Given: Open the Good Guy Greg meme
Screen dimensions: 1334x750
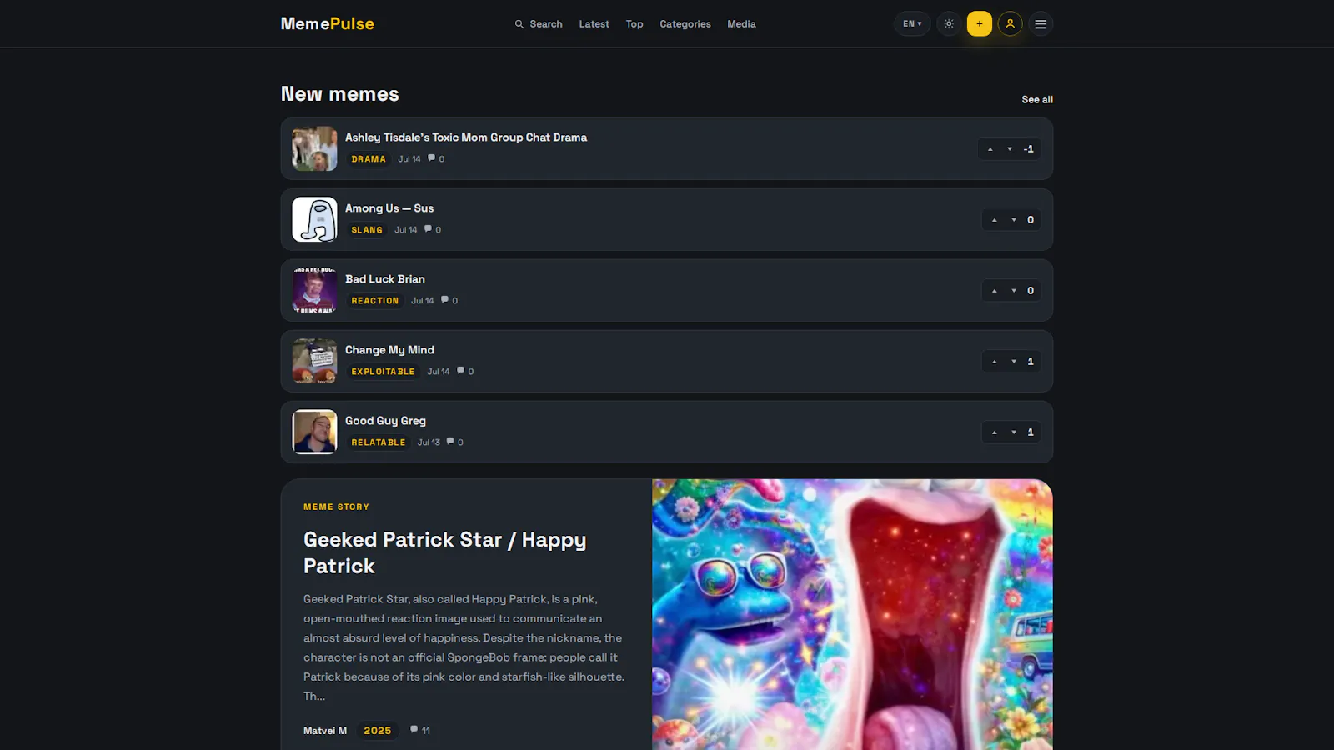Looking at the screenshot, I should tap(385, 421).
